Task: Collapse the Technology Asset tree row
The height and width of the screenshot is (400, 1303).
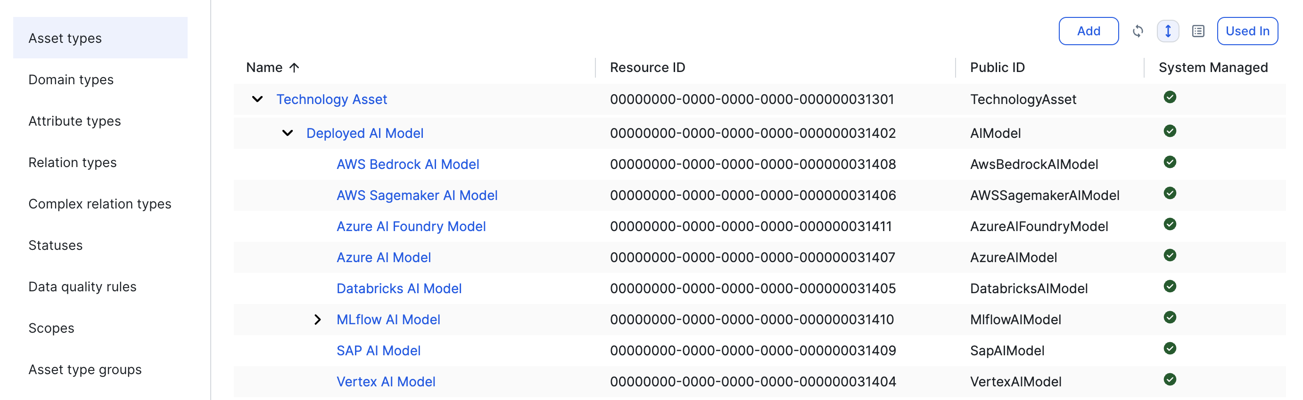Action: pyautogui.click(x=257, y=99)
